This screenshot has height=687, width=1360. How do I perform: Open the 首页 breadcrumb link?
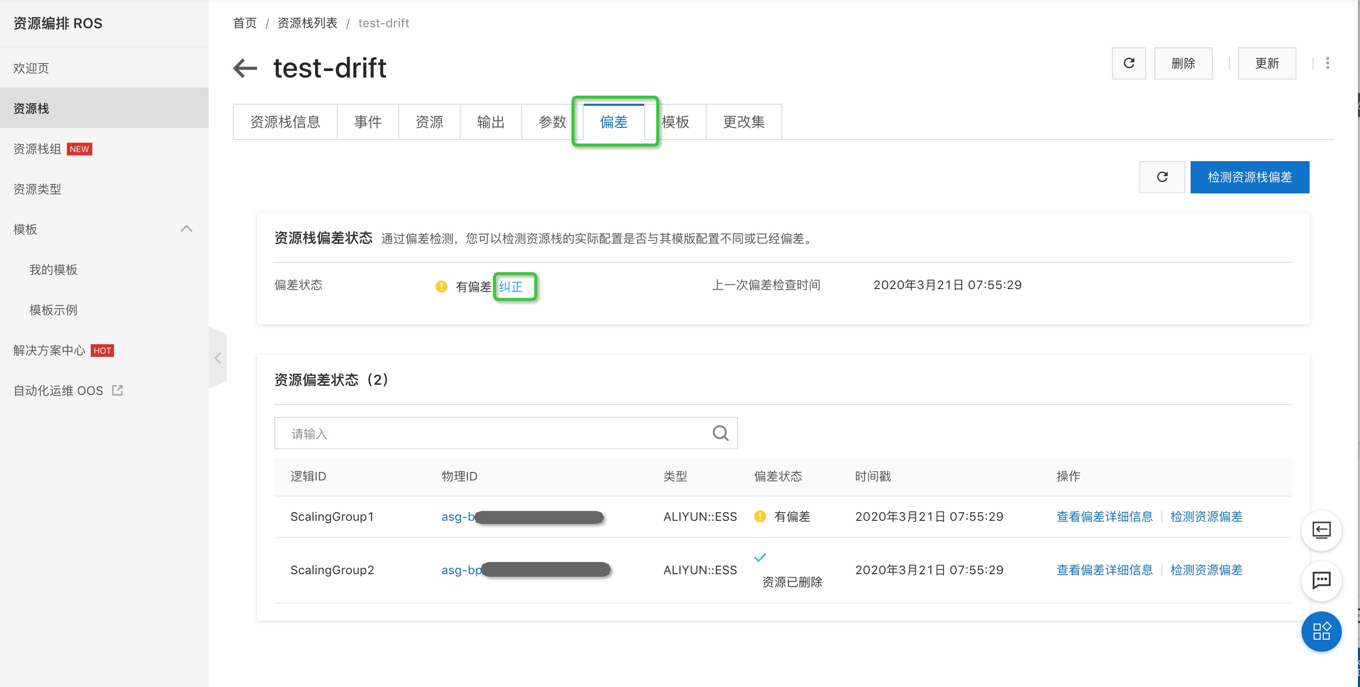(x=245, y=23)
